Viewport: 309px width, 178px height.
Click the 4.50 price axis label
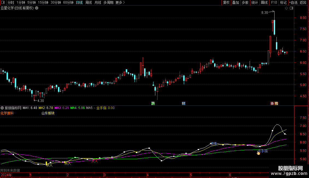click(303, 96)
